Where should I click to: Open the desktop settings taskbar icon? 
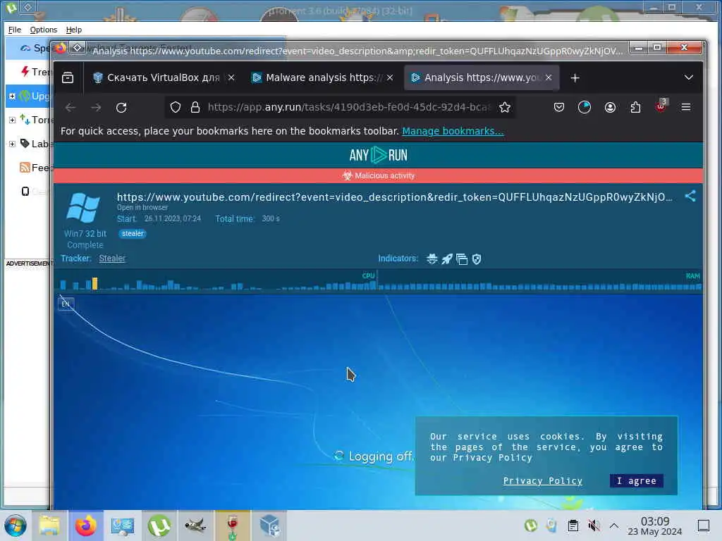click(x=123, y=526)
